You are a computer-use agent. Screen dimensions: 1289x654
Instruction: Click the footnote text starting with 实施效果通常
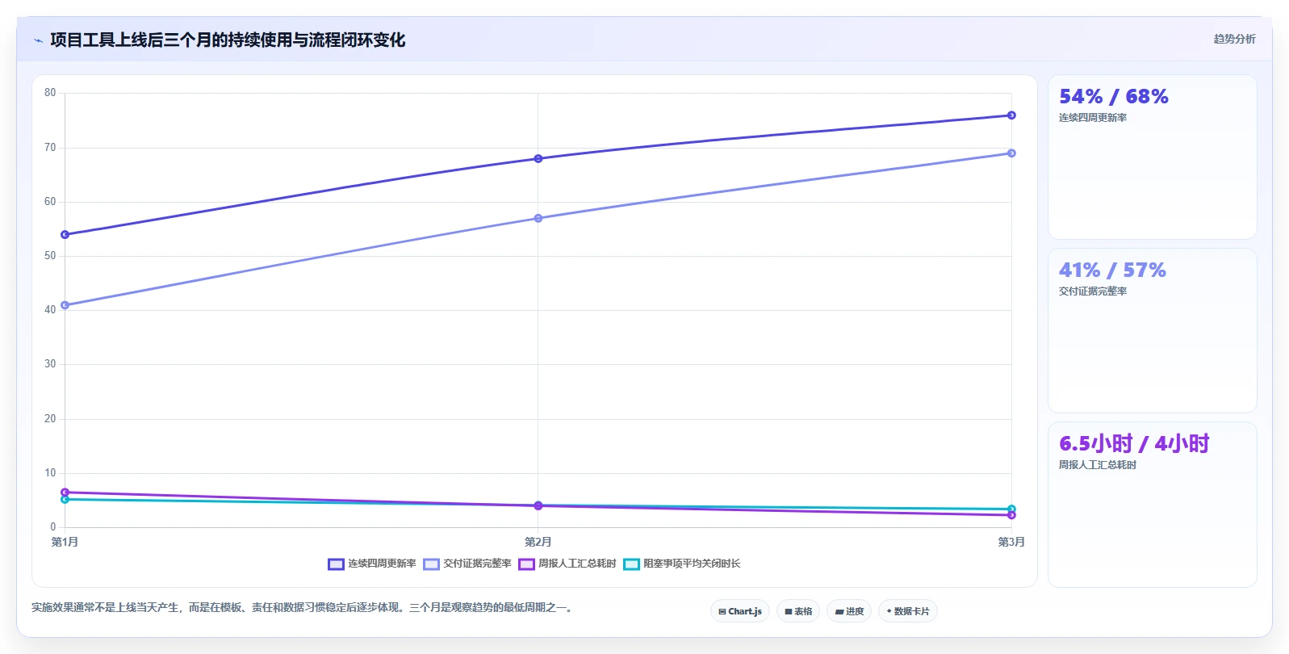303,608
